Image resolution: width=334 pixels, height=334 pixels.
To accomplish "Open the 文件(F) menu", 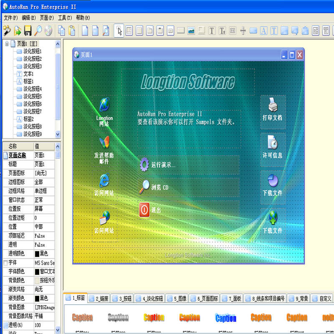I will coord(11,18).
